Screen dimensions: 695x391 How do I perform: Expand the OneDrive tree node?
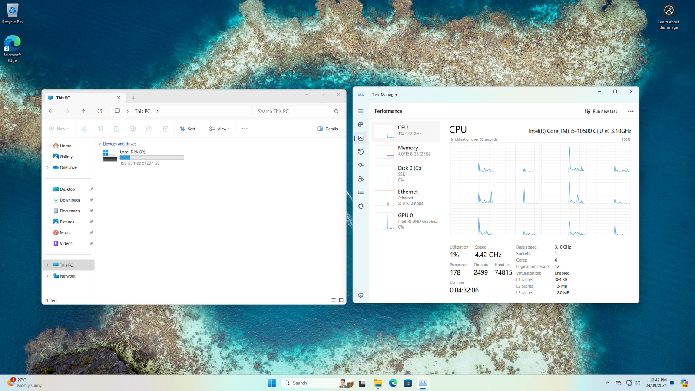click(x=48, y=168)
